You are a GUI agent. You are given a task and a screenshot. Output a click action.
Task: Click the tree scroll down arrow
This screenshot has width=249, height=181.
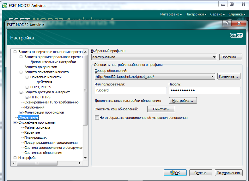click(85, 158)
